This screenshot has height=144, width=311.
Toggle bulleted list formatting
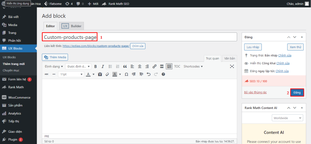tap(110, 67)
